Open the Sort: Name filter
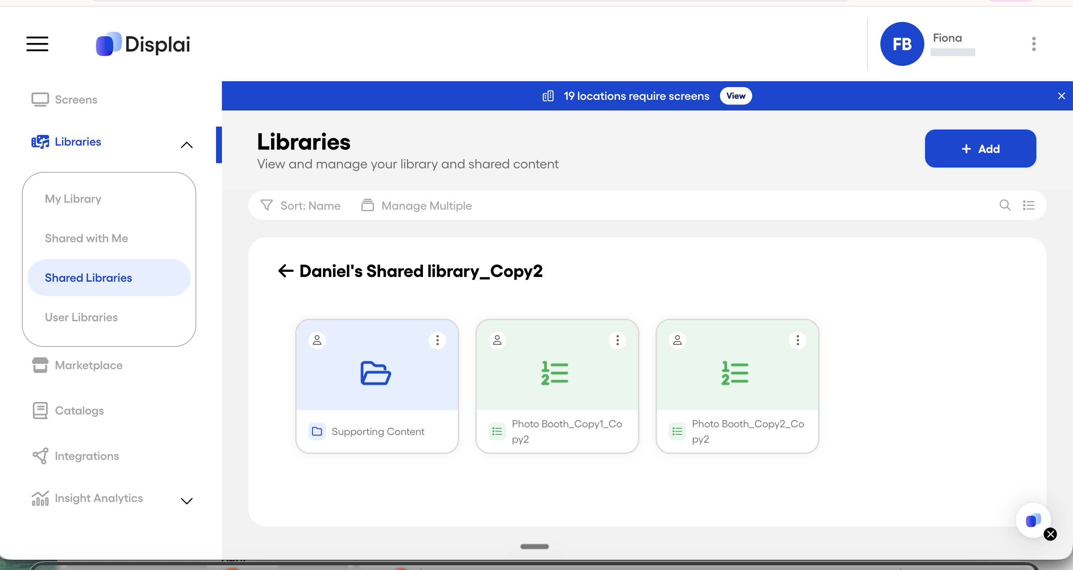 (300, 206)
